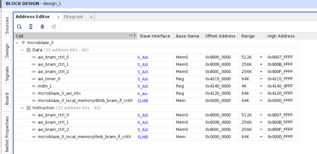Click the Data address space icon
317x154 pixels.
(x=29, y=50)
